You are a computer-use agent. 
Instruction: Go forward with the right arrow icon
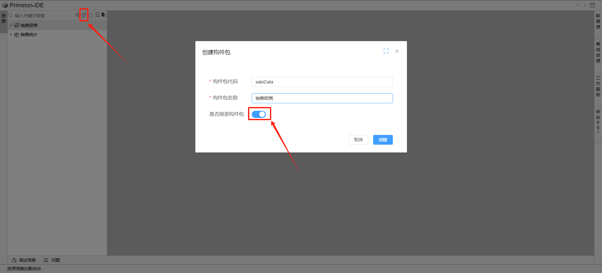585,5
